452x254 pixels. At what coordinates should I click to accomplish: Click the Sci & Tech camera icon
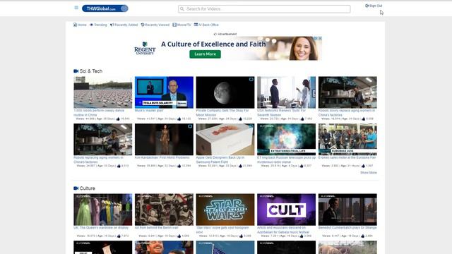(76, 71)
